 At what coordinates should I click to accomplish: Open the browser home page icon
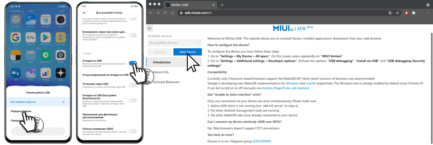173,13
